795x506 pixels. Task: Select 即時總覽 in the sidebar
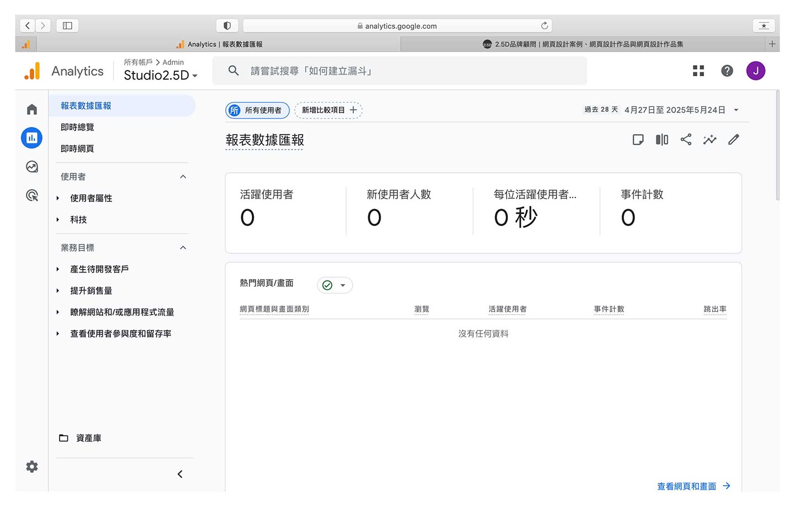[x=77, y=127]
